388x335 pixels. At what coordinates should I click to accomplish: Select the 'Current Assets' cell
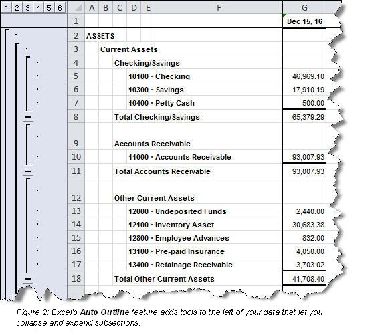[129, 49]
